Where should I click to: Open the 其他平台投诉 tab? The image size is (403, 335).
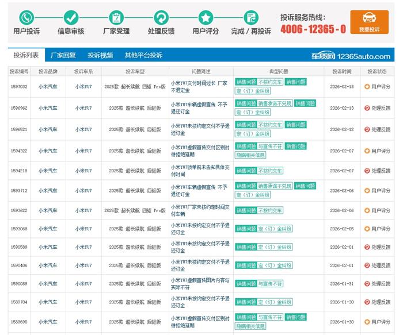143,55
